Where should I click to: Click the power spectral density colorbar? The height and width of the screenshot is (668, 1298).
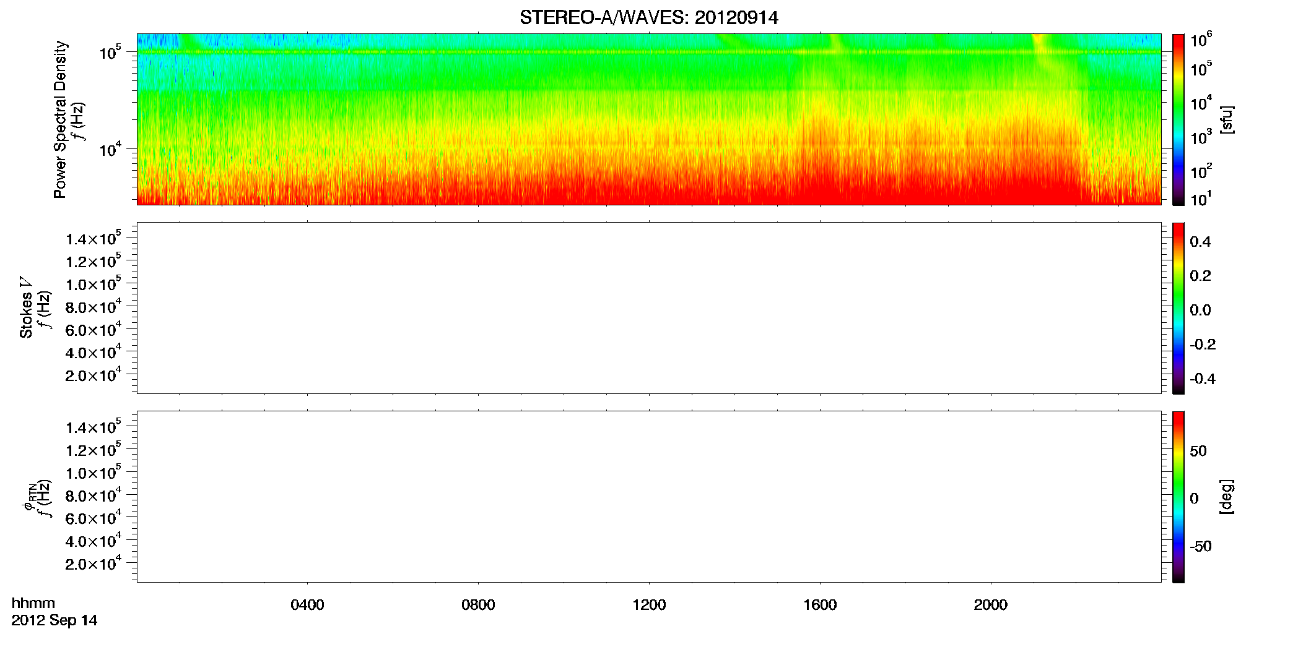pyautogui.click(x=1178, y=119)
